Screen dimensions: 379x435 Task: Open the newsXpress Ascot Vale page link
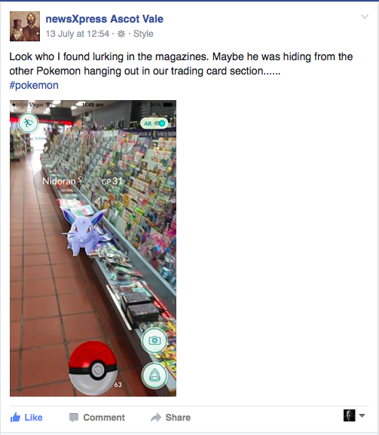[105, 19]
